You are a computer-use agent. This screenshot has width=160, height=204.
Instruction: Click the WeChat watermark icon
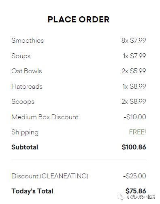click(x=121, y=197)
